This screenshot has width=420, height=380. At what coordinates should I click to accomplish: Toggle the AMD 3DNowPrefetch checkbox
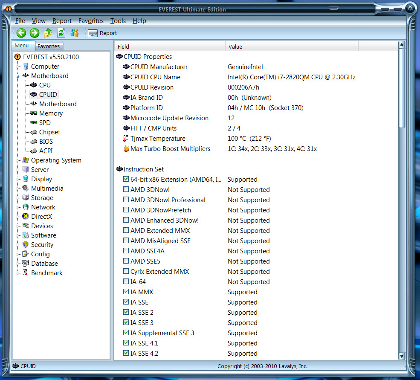[x=126, y=209]
